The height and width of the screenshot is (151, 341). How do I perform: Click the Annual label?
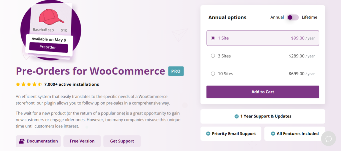pyautogui.click(x=277, y=17)
